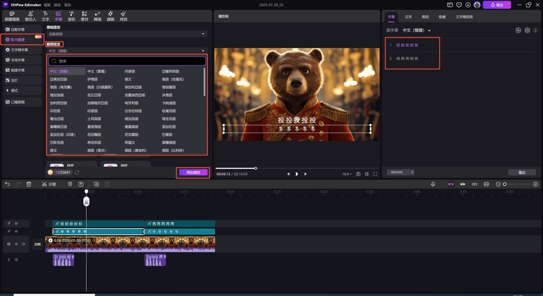The height and width of the screenshot is (296, 543).
Task: Switch to the 文字 tab in the right panel
Action: tap(409, 16)
